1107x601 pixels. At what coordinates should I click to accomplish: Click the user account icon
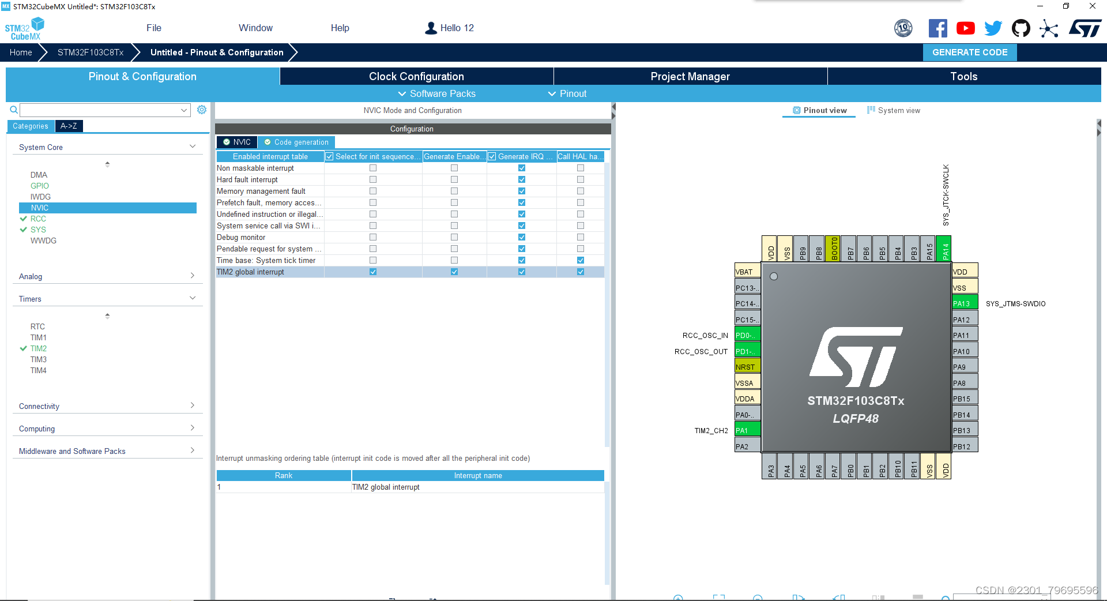pos(431,28)
